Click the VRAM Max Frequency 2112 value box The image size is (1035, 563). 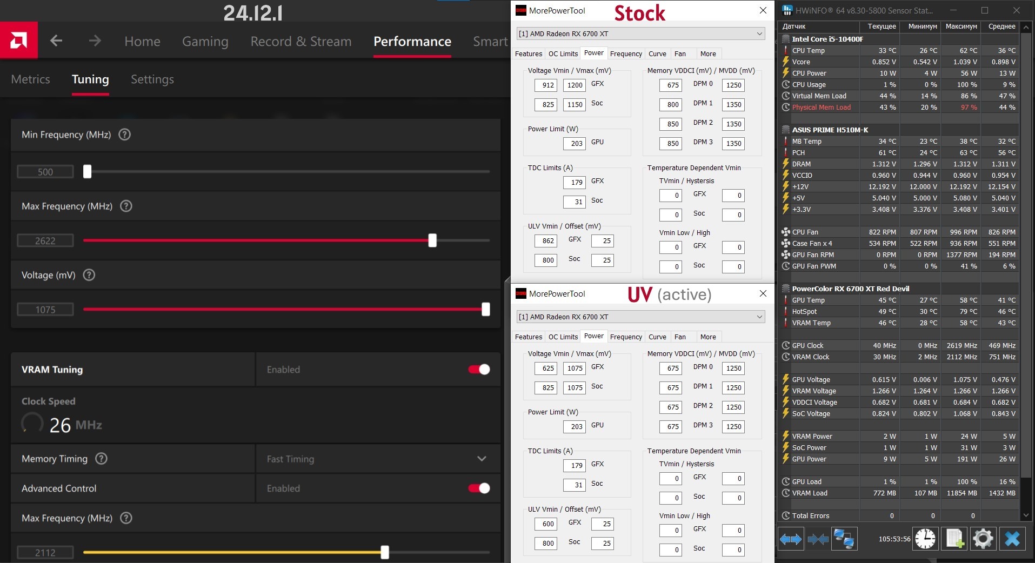pyautogui.click(x=45, y=553)
